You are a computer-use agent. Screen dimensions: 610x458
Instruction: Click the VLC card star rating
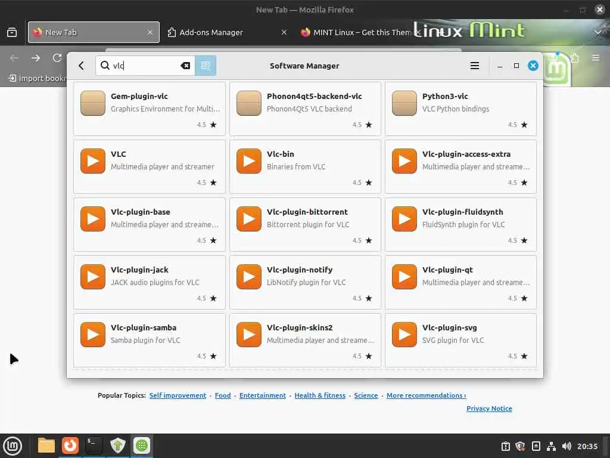pos(207,182)
